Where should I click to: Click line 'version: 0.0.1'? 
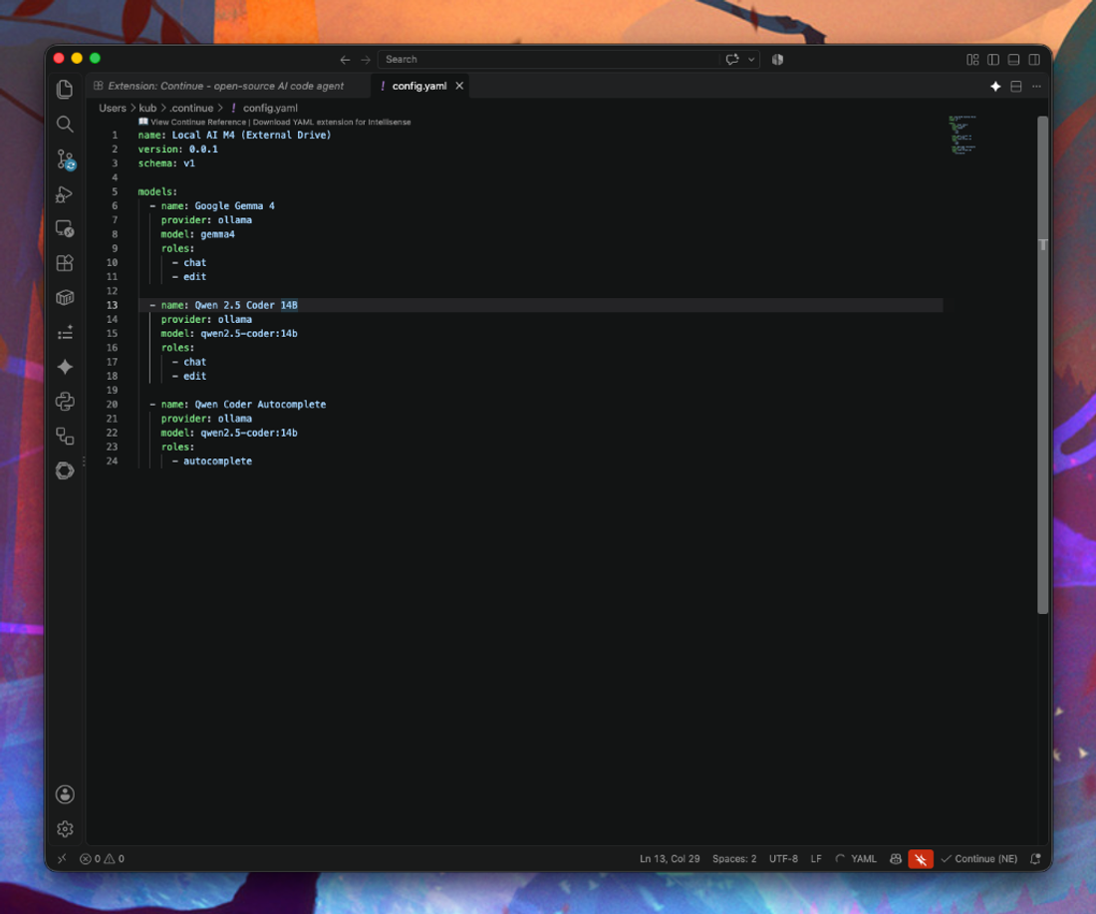177,149
